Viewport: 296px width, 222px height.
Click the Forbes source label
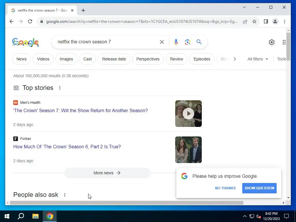pyautogui.click(x=25, y=138)
